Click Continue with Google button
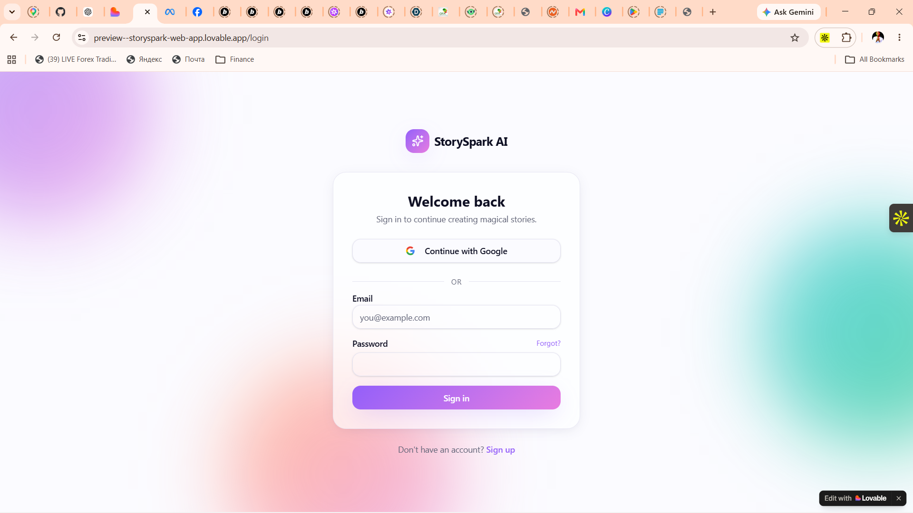 [x=456, y=251]
